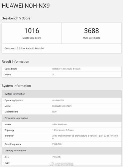The width and height of the screenshot is (123, 167).
Task: Click the NOH motherboard value
Action: coord(55,112)
